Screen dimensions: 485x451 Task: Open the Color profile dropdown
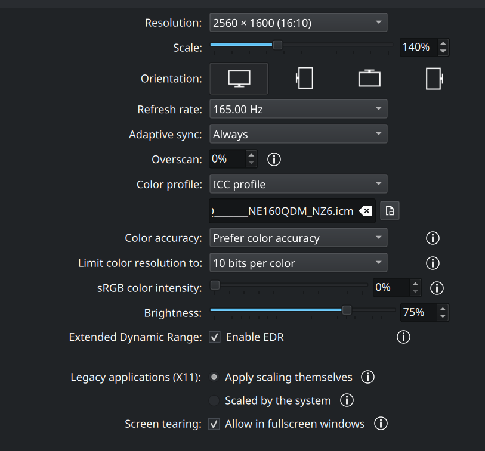point(298,184)
